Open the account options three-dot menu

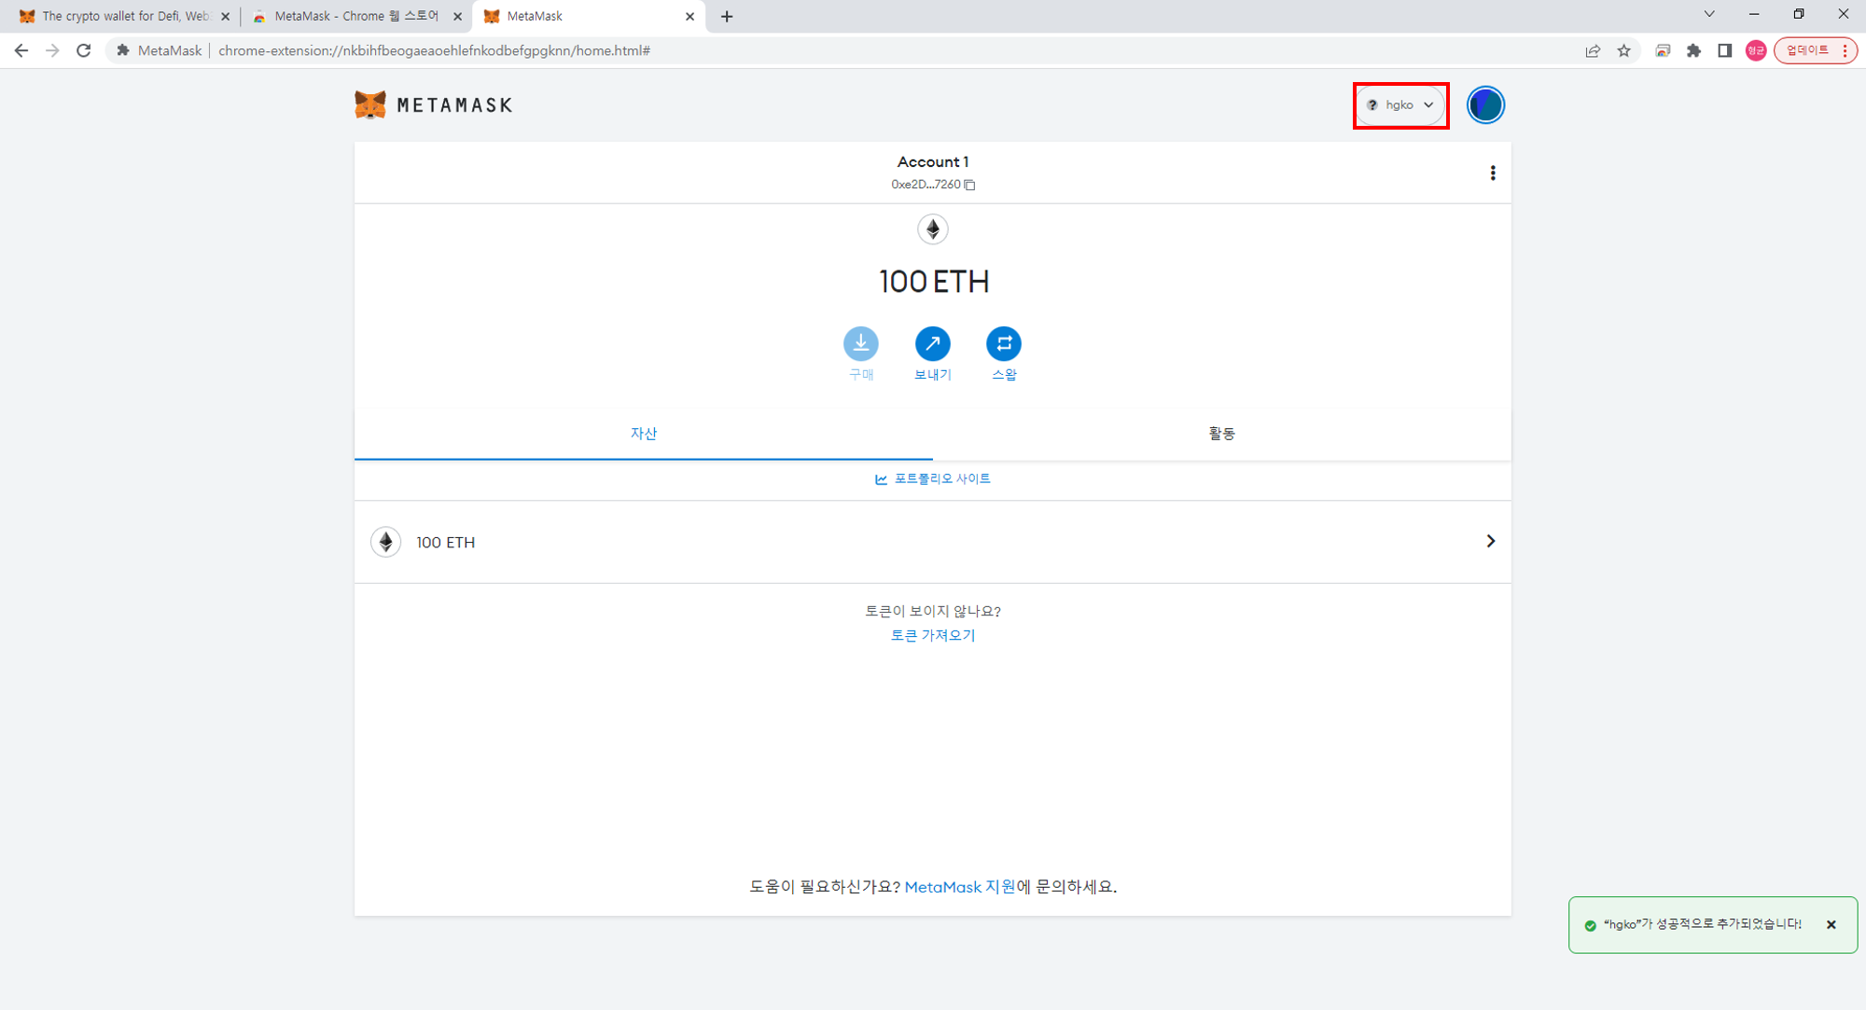(1492, 173)
